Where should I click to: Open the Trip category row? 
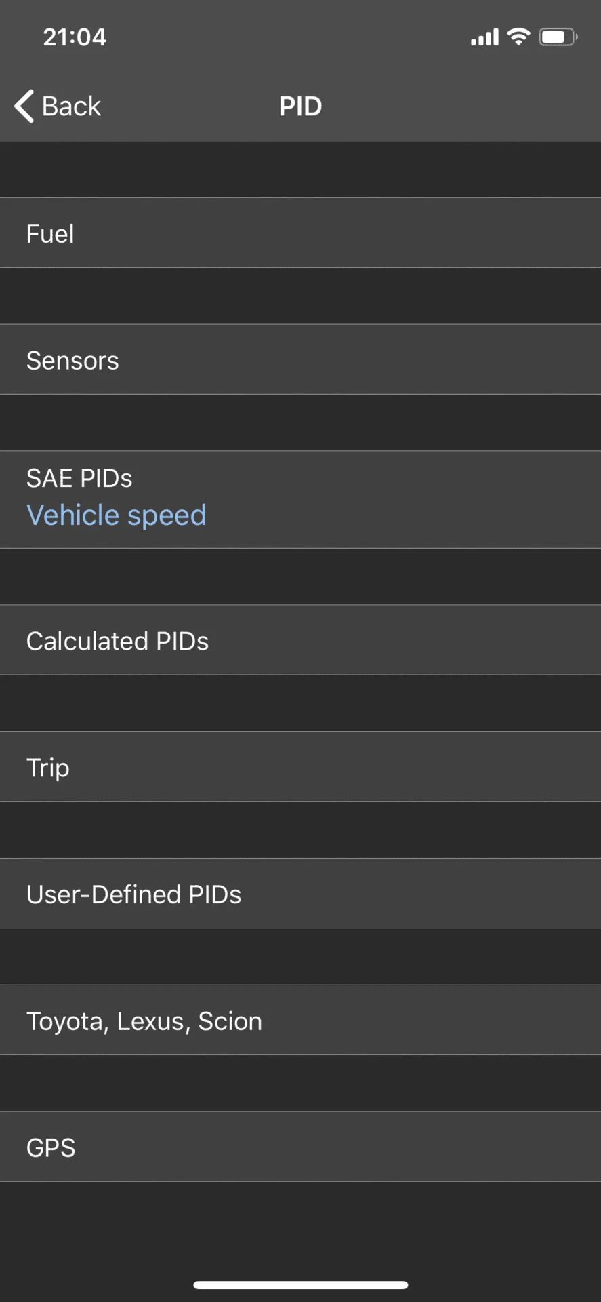click(300, 767)
